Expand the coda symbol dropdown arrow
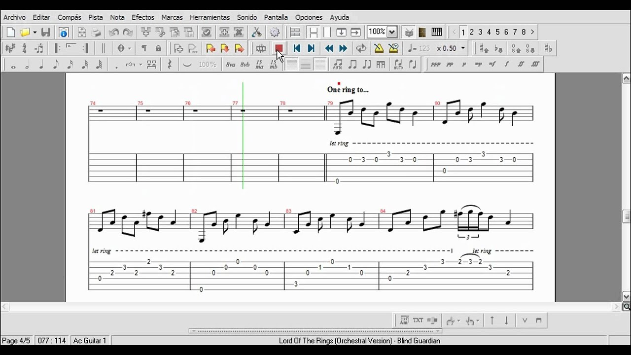The height and width of the screenshot is (355, 631). [x=130, y=48]
